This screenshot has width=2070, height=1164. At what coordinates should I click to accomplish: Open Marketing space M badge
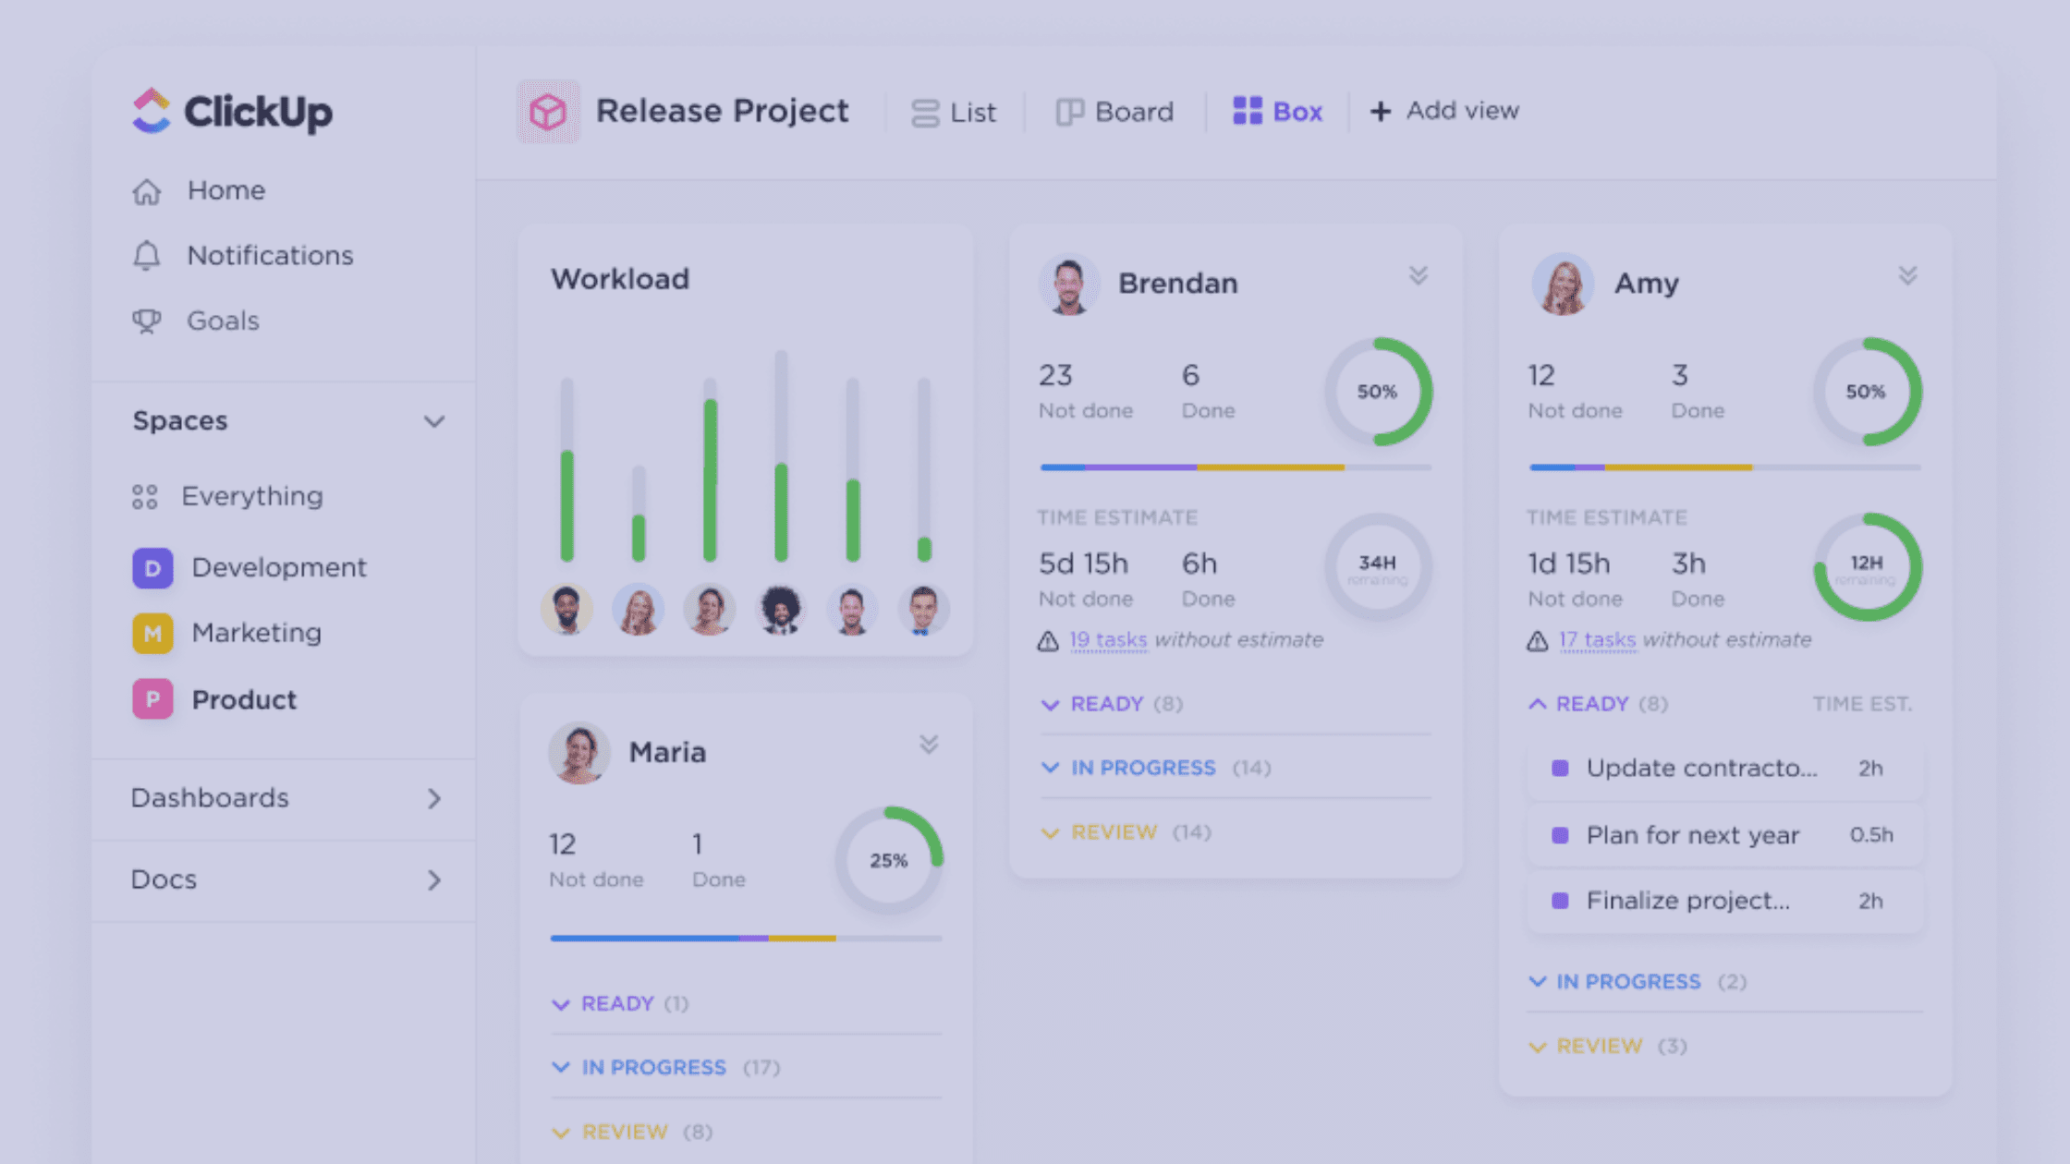coord(152,634)
